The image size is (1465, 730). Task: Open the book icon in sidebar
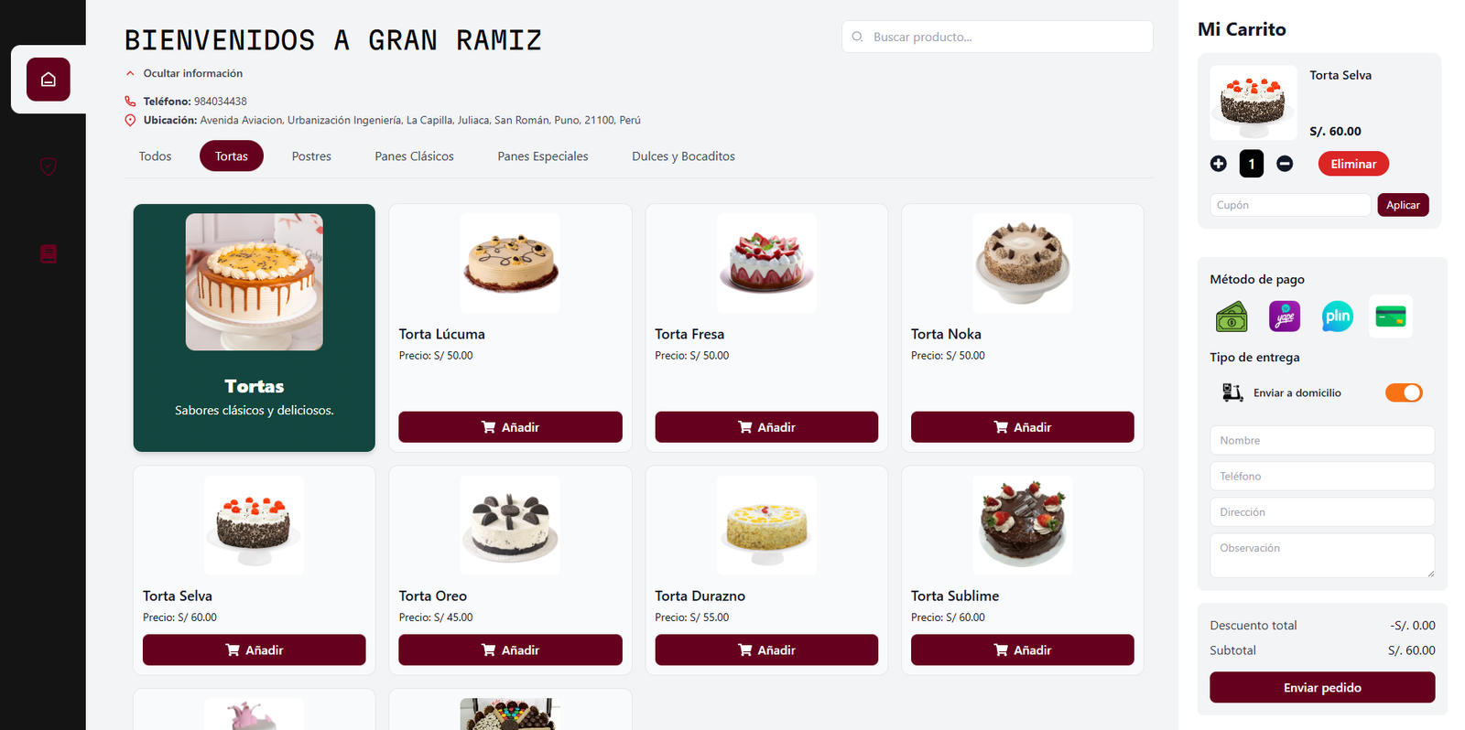tap(49, 253)
